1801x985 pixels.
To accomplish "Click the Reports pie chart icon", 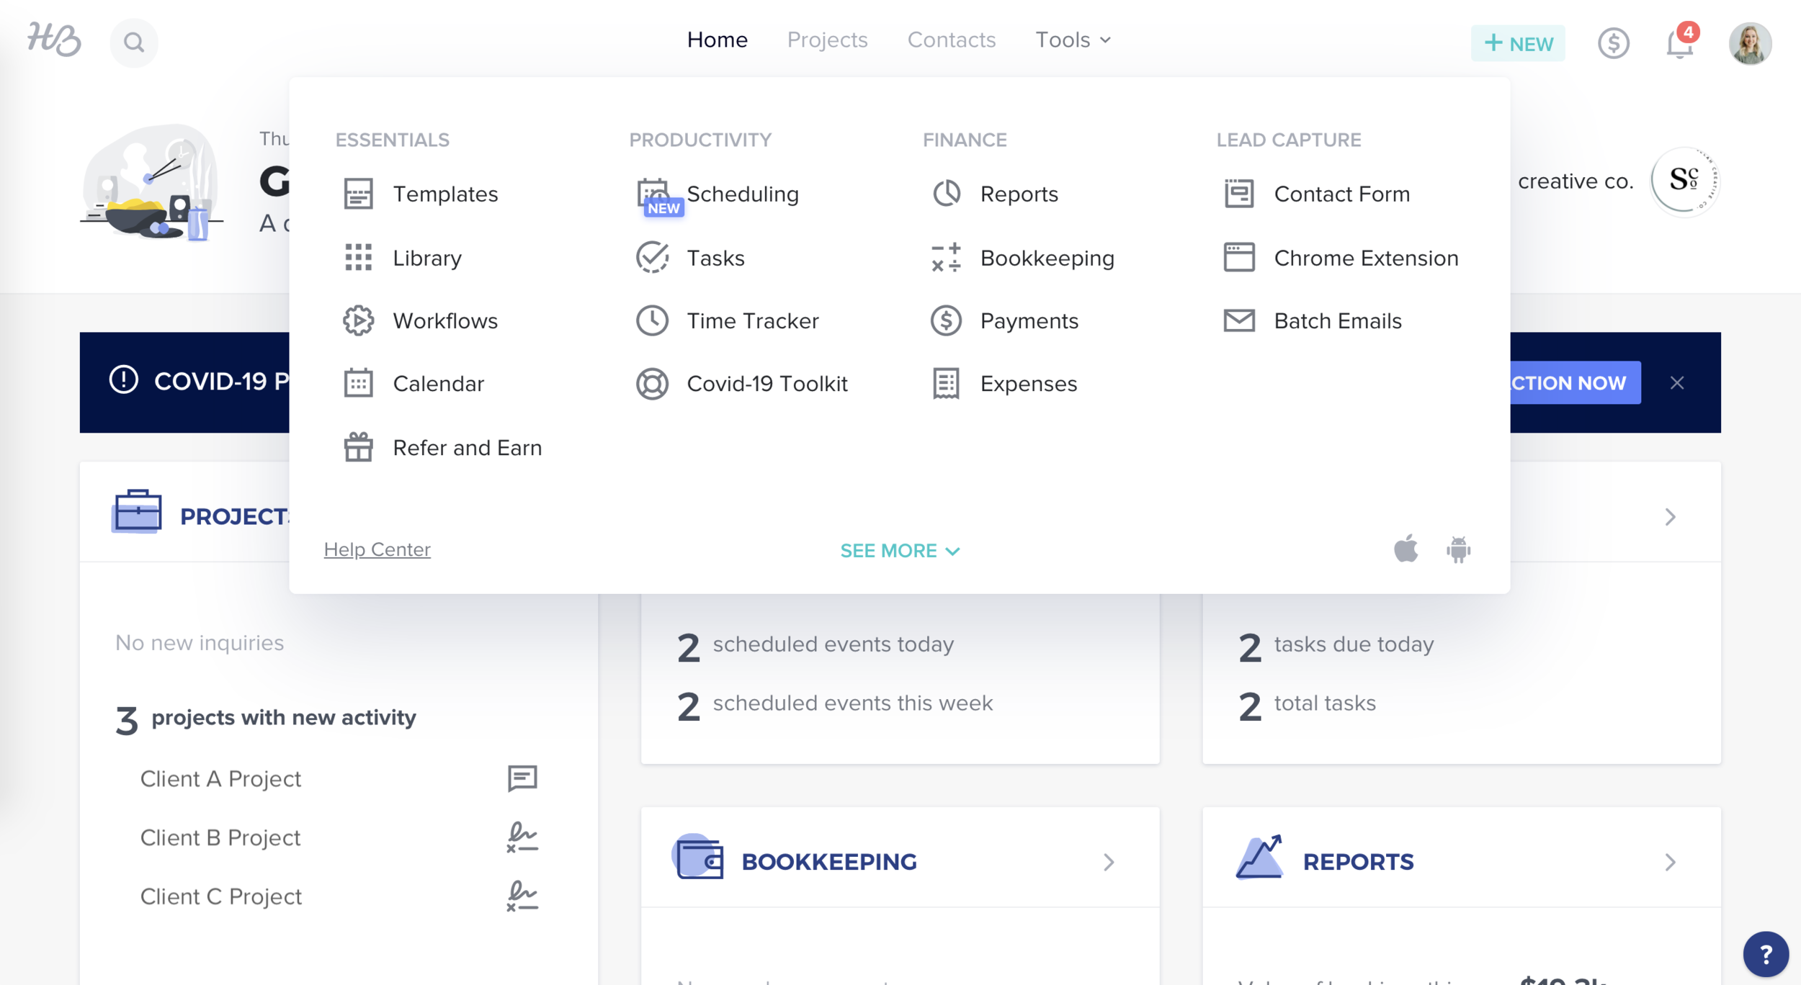I will (946, 194).
